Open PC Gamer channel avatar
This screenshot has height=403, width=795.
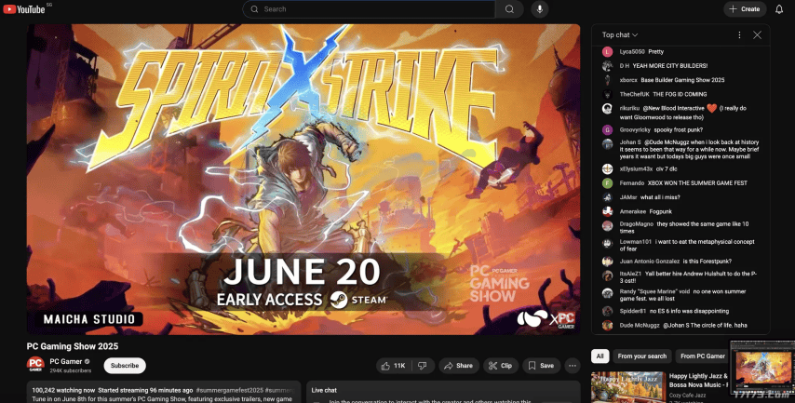coord(35,365)
